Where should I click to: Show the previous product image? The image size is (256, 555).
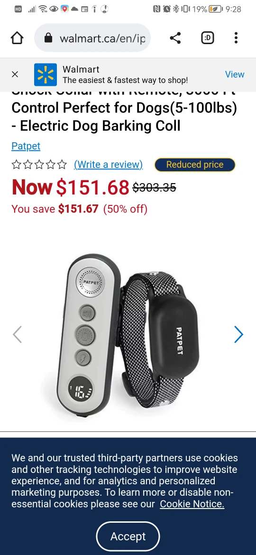pos(18,334)
